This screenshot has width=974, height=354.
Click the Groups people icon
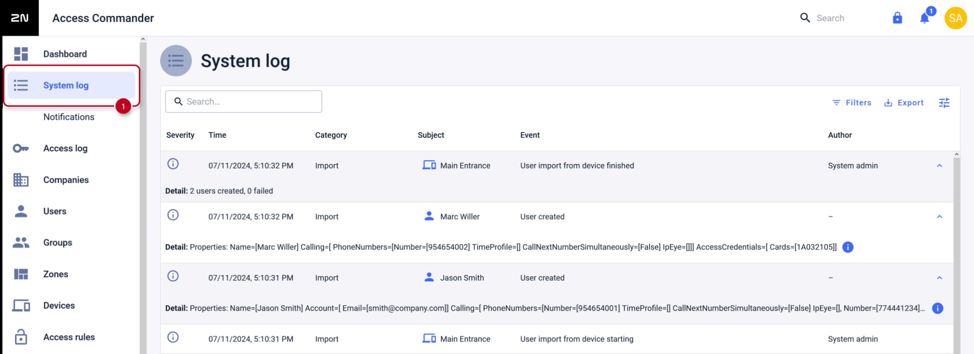pyautogui.click(x=21, y=242)
